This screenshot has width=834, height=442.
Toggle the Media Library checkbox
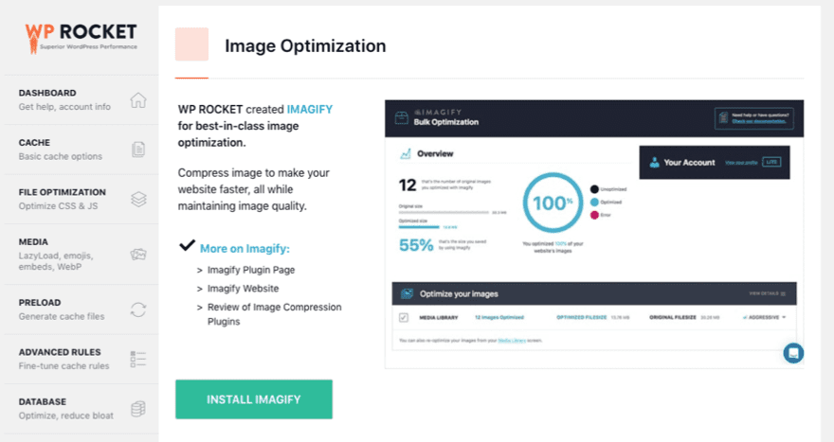[x=403, y=317]
